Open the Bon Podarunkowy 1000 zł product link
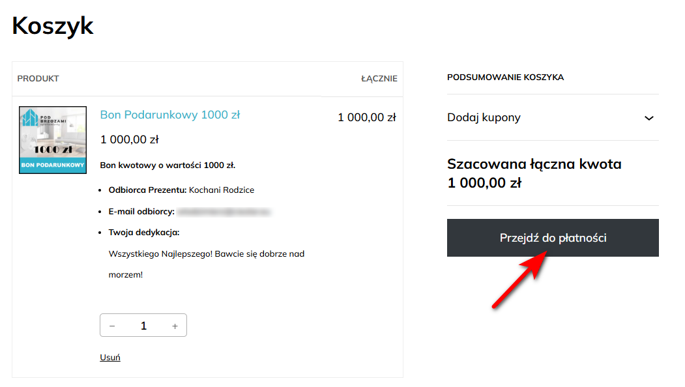This screenshot has width=685, height=387. [x=170, y=115]
